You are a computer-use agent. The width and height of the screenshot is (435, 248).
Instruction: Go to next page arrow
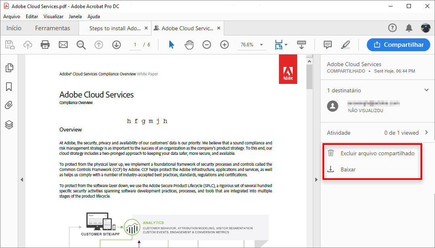coord(117,45)
